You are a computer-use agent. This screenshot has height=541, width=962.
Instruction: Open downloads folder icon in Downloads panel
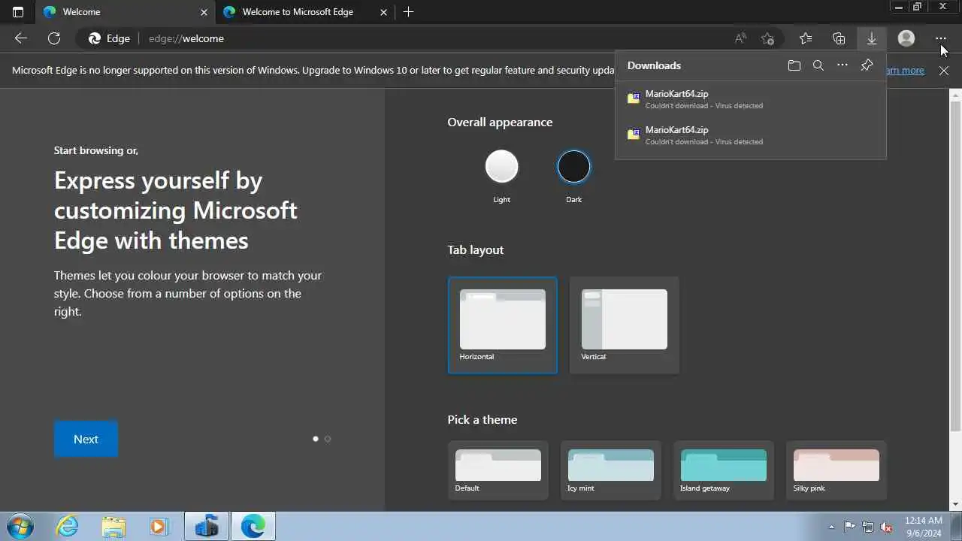point(794,65)
